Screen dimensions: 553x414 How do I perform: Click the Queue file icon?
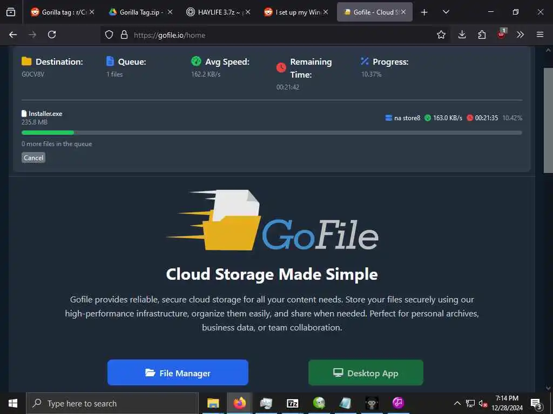110,61
